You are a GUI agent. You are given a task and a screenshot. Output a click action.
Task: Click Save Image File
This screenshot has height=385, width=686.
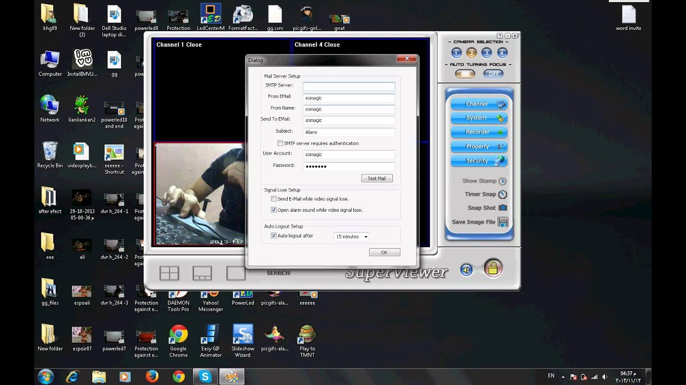[480, 222]
